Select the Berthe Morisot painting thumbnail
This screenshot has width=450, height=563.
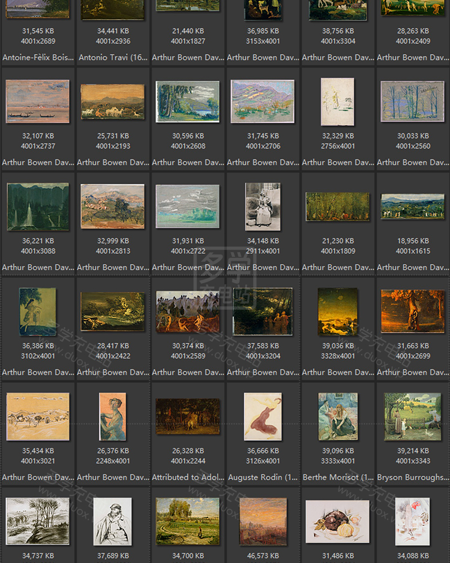pos(337,417)
